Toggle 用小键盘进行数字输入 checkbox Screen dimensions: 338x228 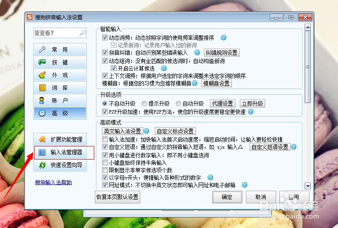pyautogui.click(x=105, y=155)
